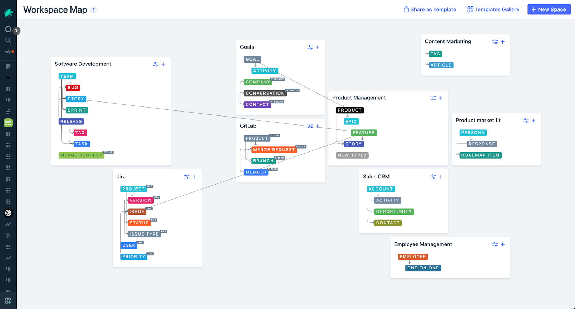Open settings for the Sales CRM space
Viewport: 575px width, 309px height.
[x=433, y=177]
